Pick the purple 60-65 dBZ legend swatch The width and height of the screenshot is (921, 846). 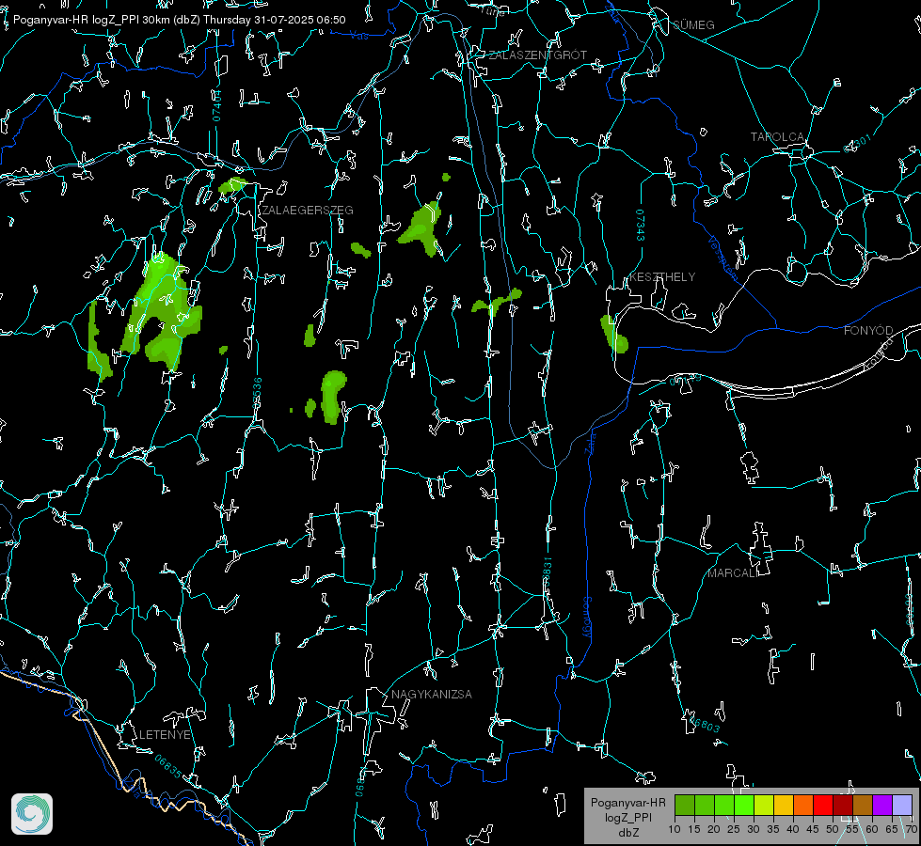[882, 805]
